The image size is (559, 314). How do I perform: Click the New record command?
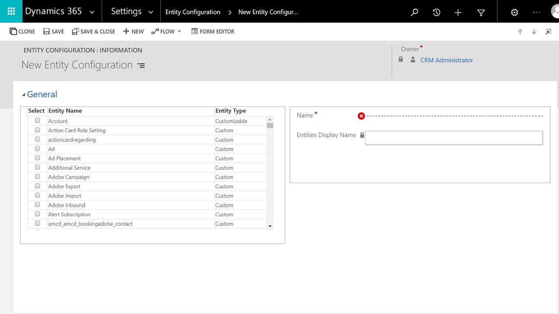click(x=133, y=31)
